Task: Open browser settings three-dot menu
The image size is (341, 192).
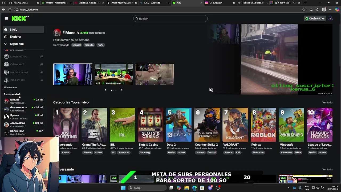Action: 331,10
